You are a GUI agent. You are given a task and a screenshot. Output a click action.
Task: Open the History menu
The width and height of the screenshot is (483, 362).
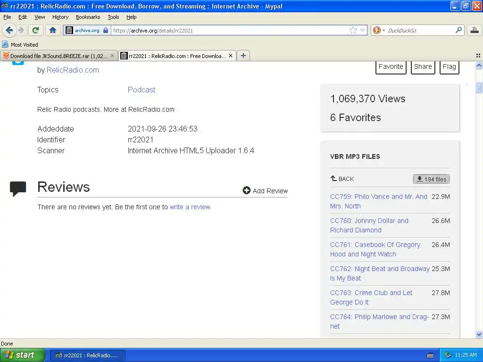click(x=60, y=17)
